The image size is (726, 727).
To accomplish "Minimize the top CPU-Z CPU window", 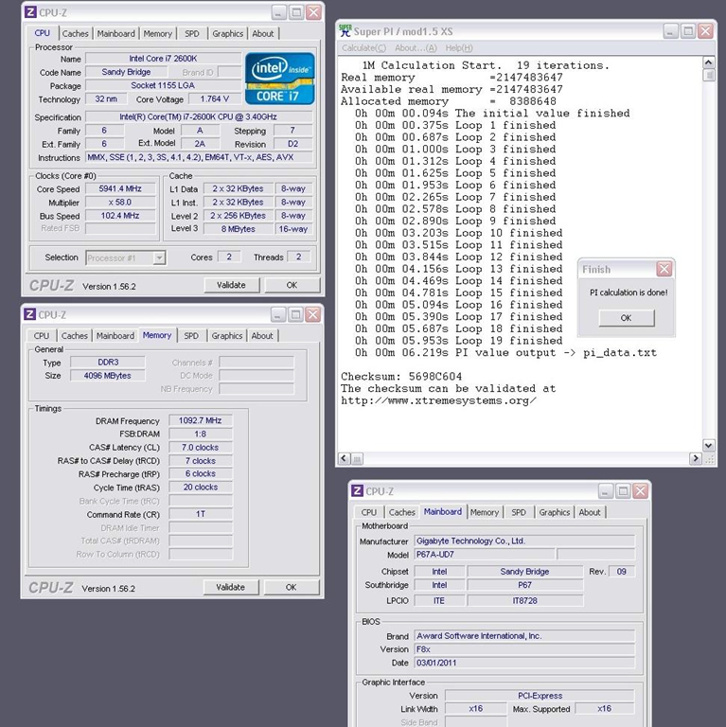I will pos(278,12).
